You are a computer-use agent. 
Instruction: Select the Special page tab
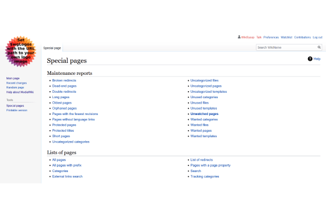tap(52, 48)
